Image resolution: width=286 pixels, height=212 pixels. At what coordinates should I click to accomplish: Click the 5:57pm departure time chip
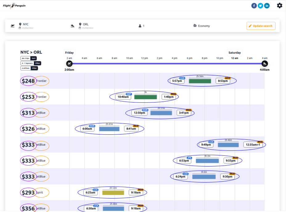point(177,81)
